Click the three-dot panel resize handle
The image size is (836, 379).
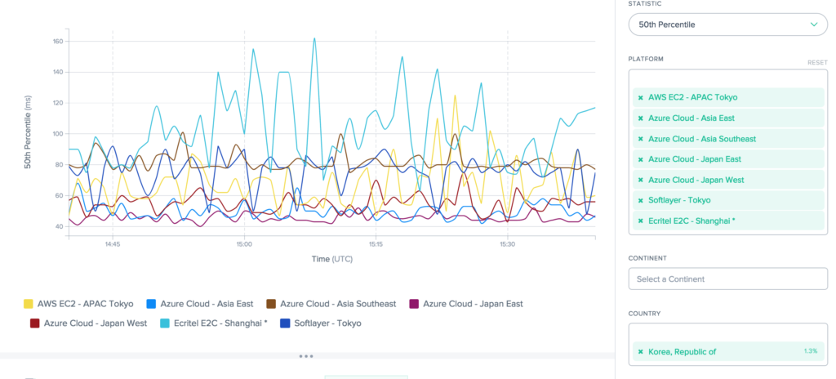tap(306, 356)
